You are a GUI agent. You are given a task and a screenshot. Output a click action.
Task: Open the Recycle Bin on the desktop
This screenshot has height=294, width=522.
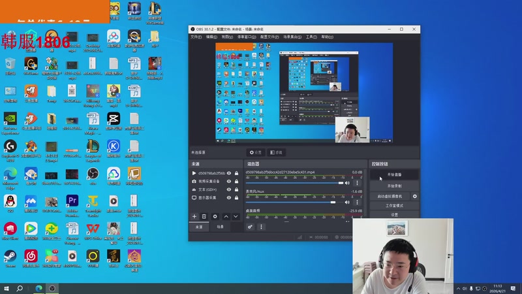[x=10, y=66]
